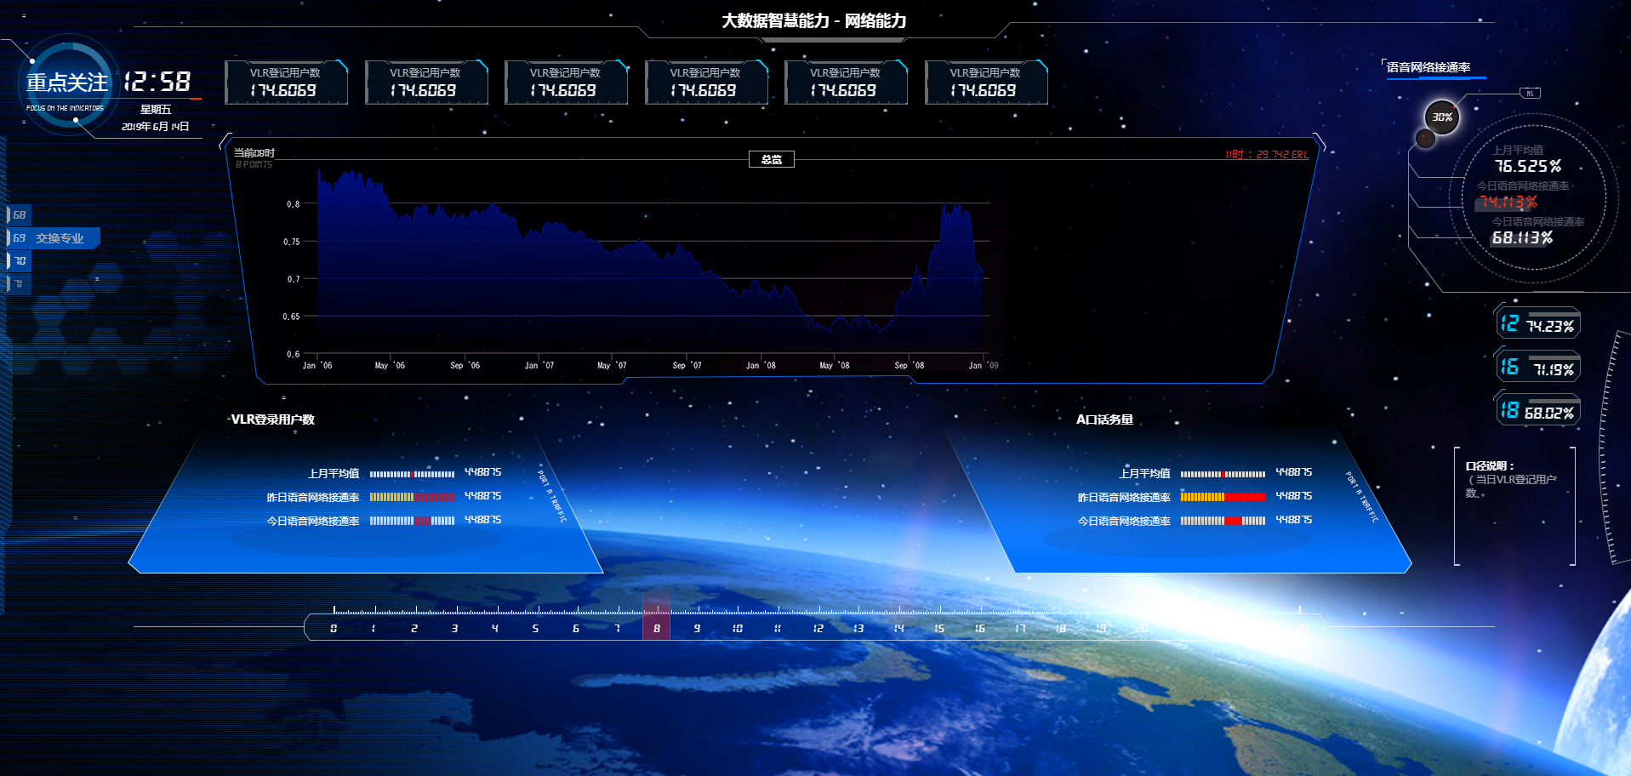Image resolution: width=1631 pixels, height=776 pixels.
Task: Open the hour 12 card showing 74.23%
Action: click(1538, 324)
